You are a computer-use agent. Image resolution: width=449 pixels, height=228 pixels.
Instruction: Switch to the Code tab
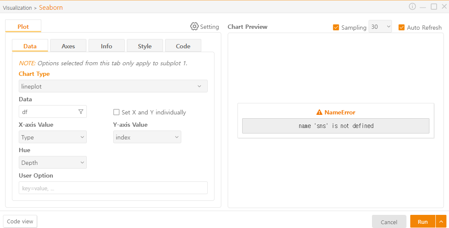click(x=183, y=46)
